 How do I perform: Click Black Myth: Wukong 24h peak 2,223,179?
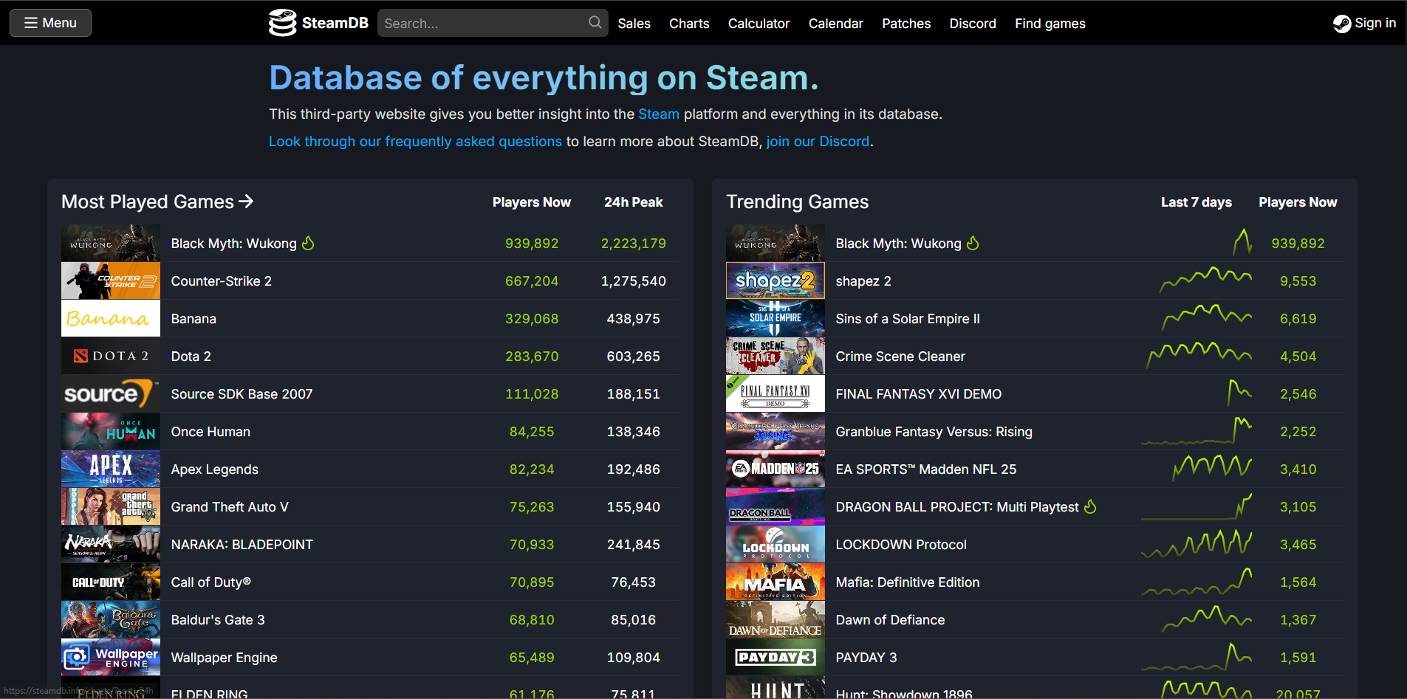pyautogui.click(x=634, y=244)
